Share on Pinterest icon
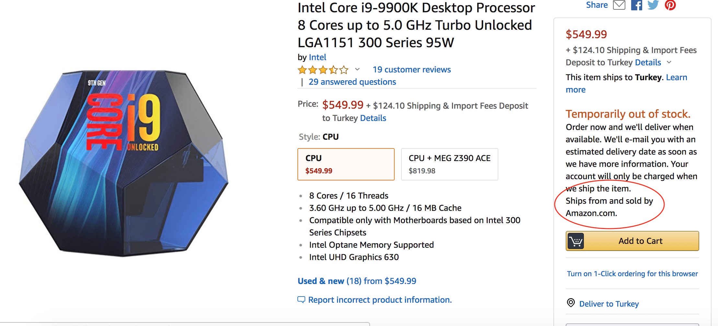 click(x=670, y=5)
